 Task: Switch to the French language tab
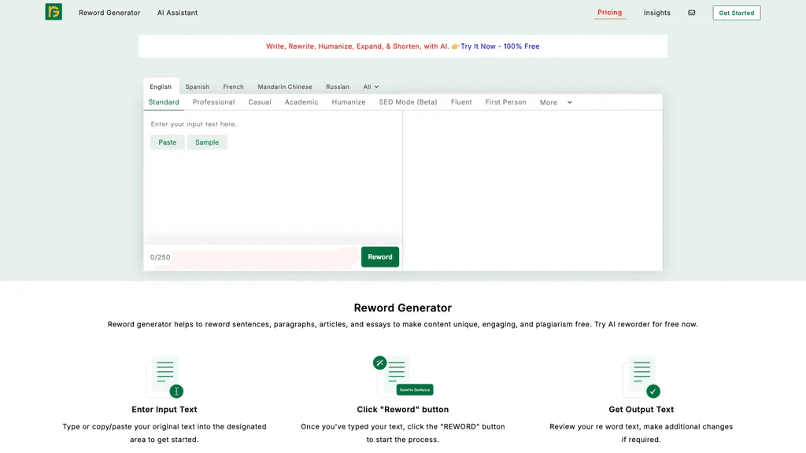point(233,87)
